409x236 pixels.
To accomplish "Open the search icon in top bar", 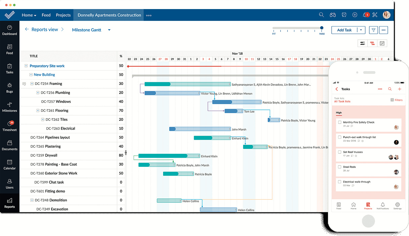I will (x=321, y=15).
